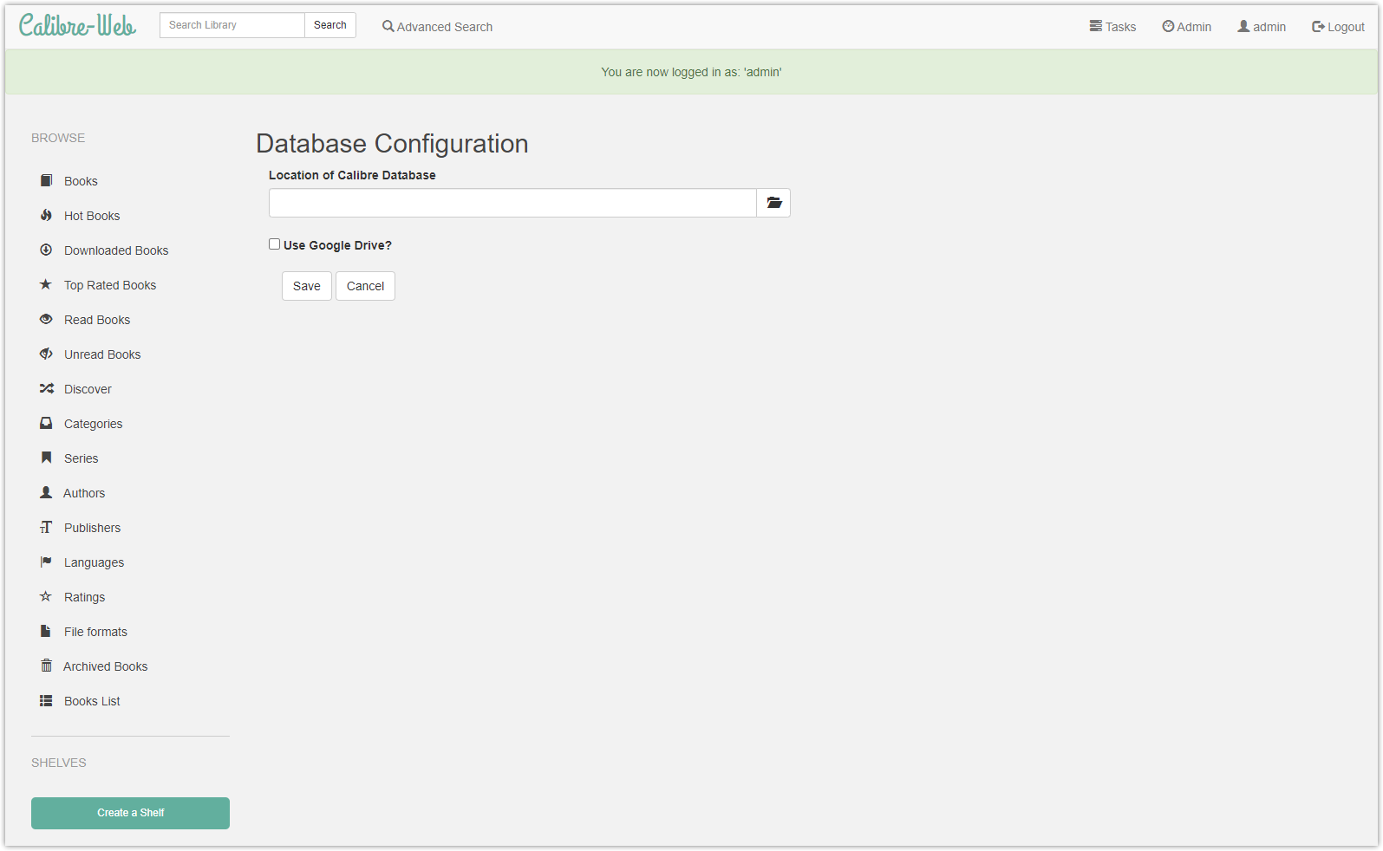Click the Ratings outlined star icon
Viewport: 1383px width, 851px height.
click(x=46, y=596)
